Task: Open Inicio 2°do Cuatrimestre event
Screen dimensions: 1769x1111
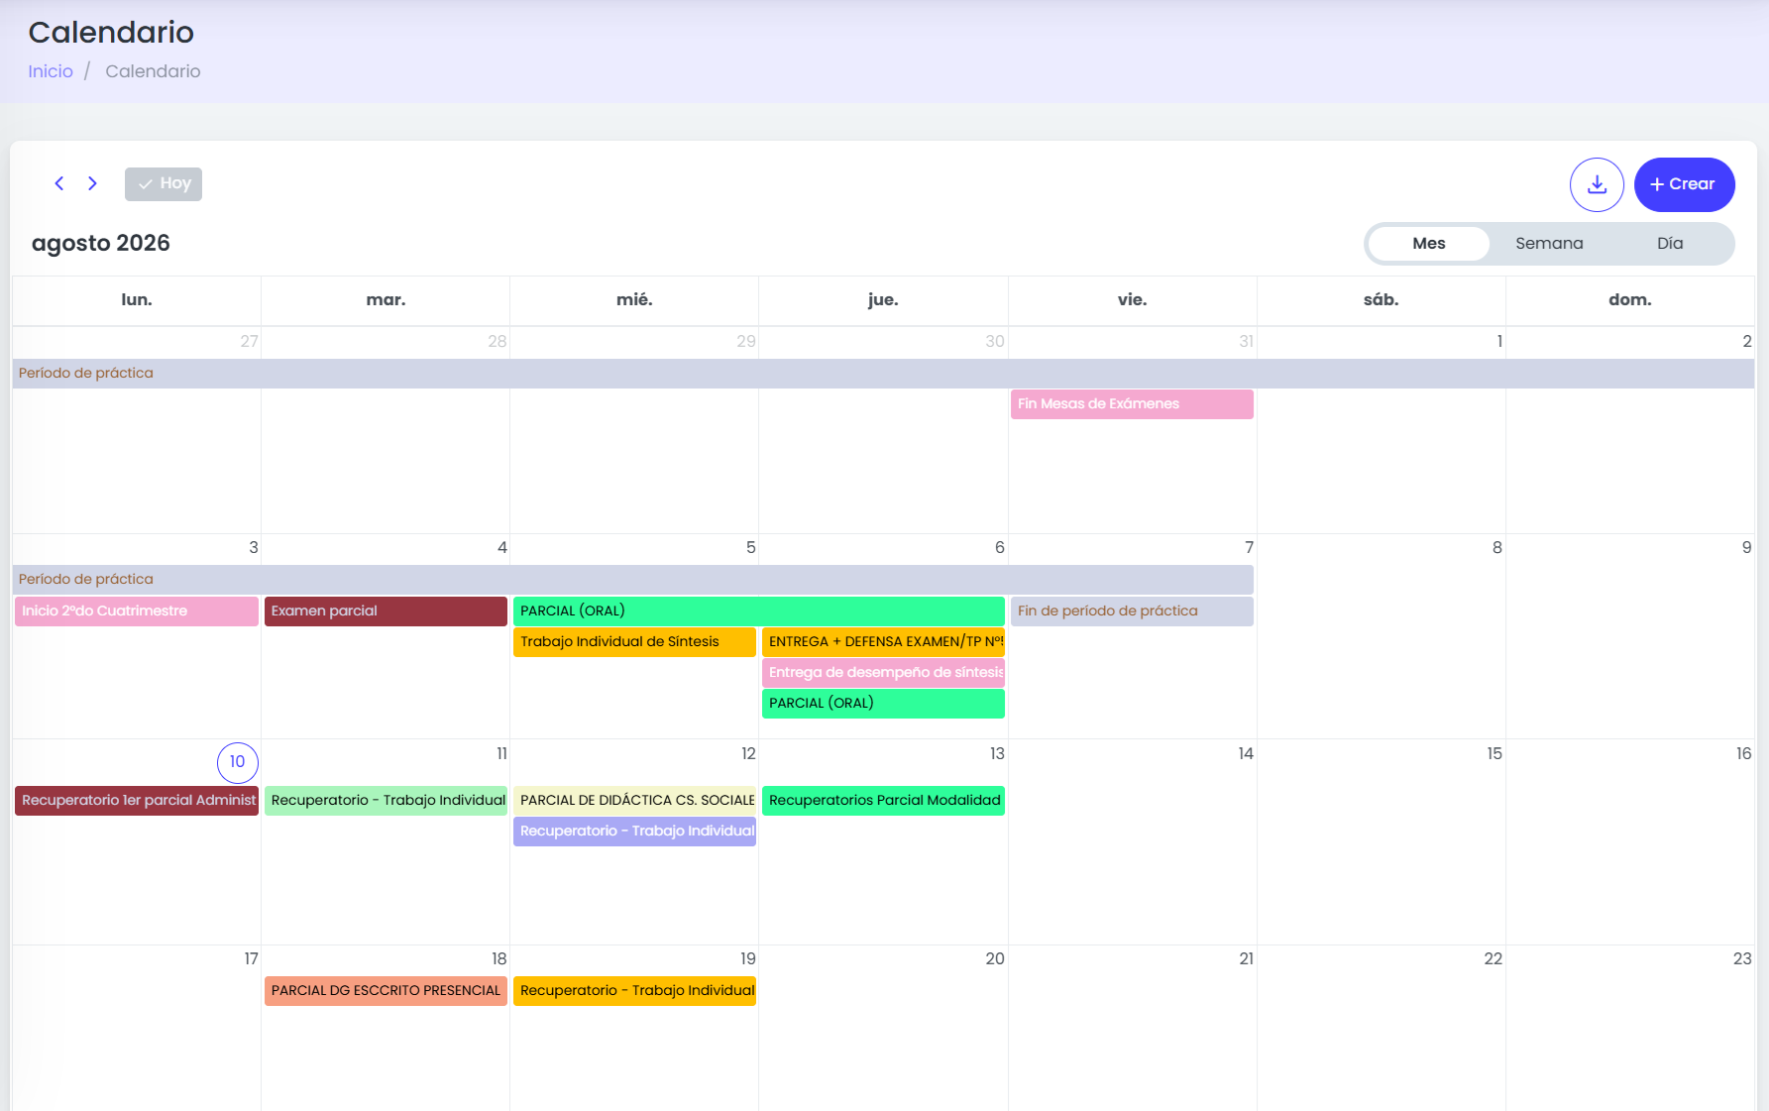Action: coord(137,611)
